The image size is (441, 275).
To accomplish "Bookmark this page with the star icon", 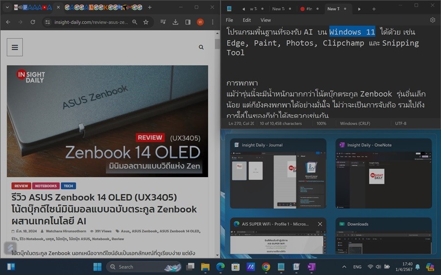I will (146, 22).
